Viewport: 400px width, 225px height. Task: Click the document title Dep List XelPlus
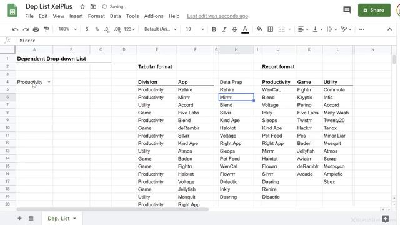coord(49,7)
